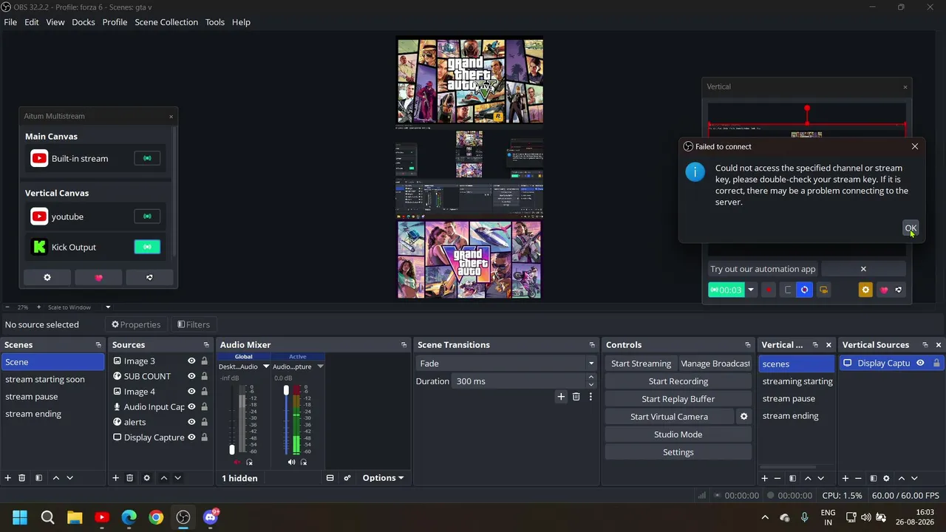This screenshot has width=946, height=532.
Task: Expand stream timer dropdown in Vertical dock
Action: [751, 290]
